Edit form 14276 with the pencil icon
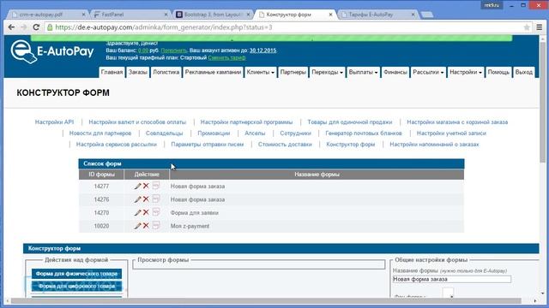The image size is (549, 308). point(137,199)
